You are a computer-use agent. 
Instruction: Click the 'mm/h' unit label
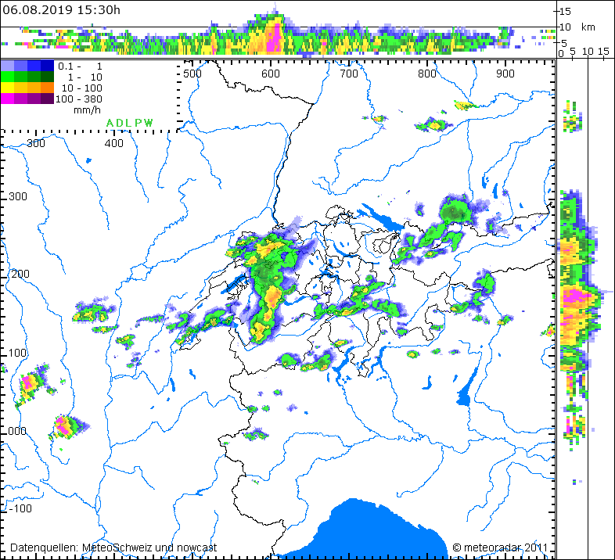[x=87, y=110]
